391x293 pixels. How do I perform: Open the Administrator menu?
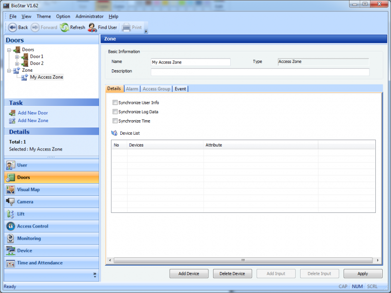tap(89, 17)
